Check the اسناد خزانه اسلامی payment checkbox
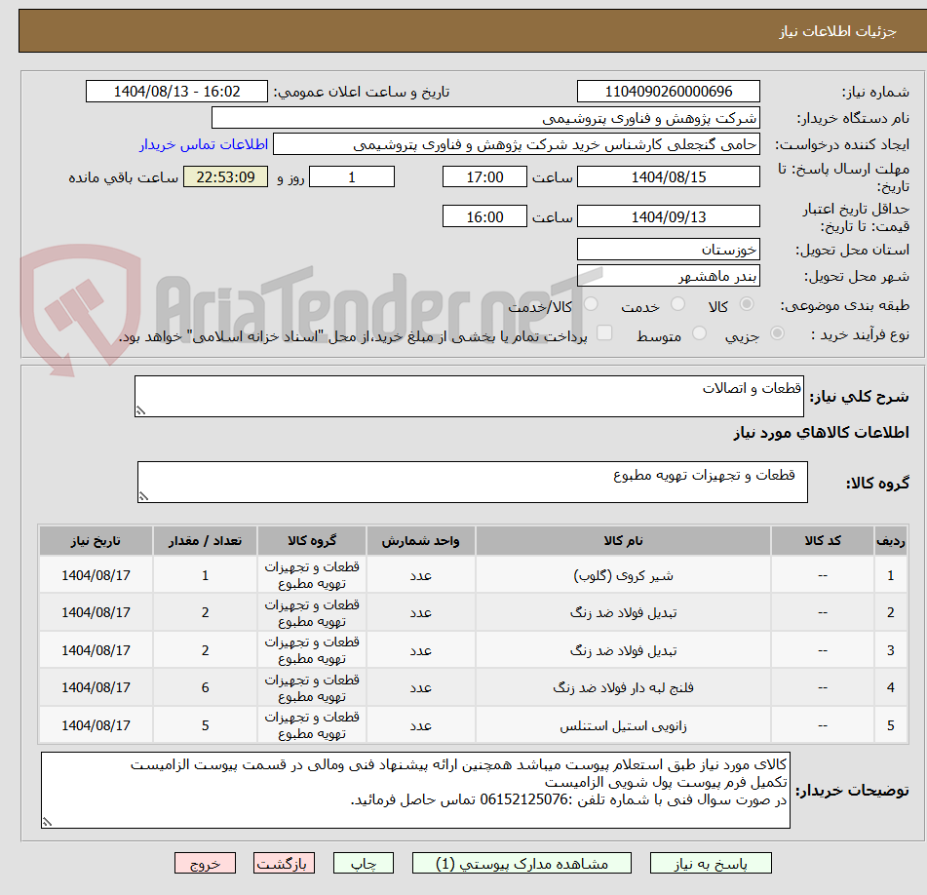The image size is (927, 895). [606, 332]
